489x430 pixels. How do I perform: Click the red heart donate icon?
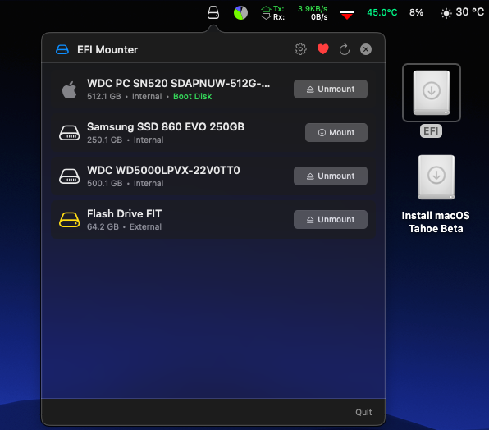click(x=322, y=49)
